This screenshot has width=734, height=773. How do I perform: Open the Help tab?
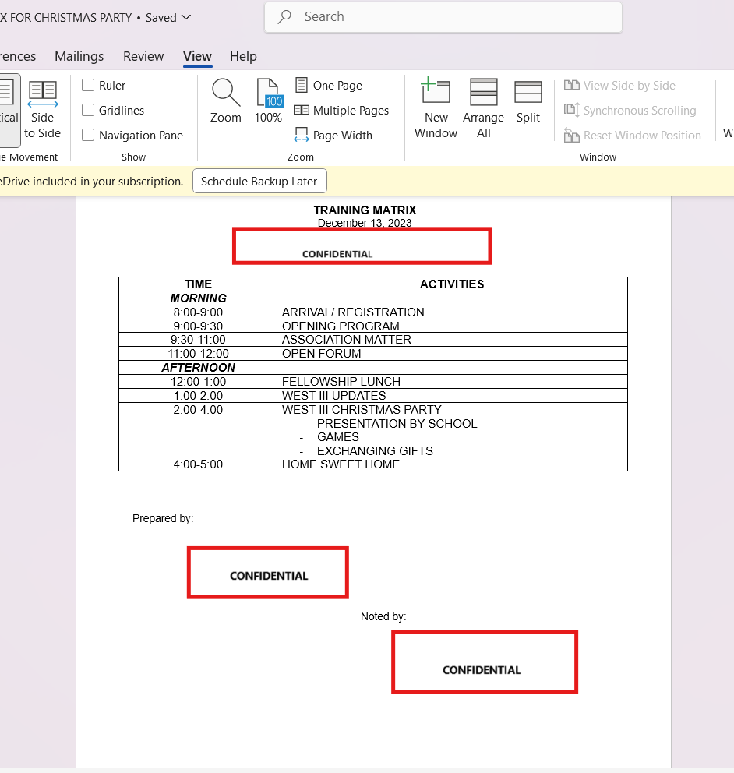(243, 56)
